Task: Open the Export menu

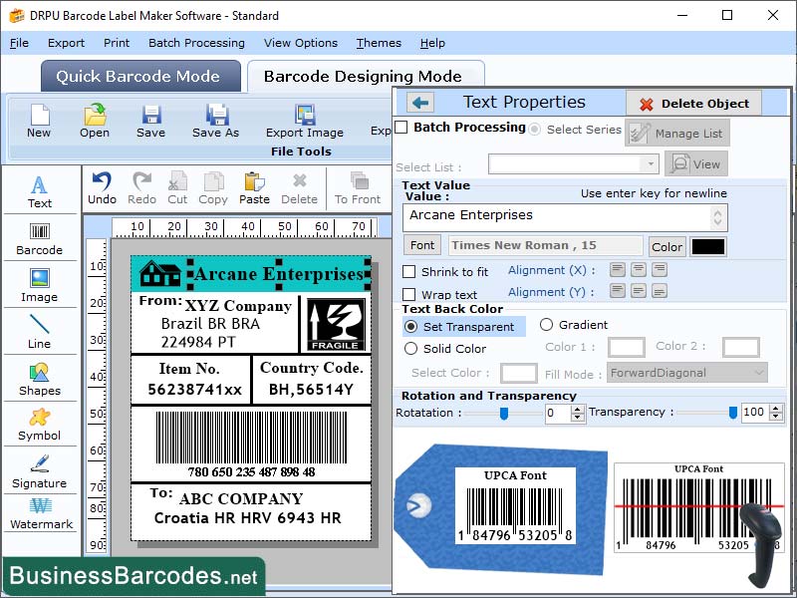Action: (x=66, y=43)
